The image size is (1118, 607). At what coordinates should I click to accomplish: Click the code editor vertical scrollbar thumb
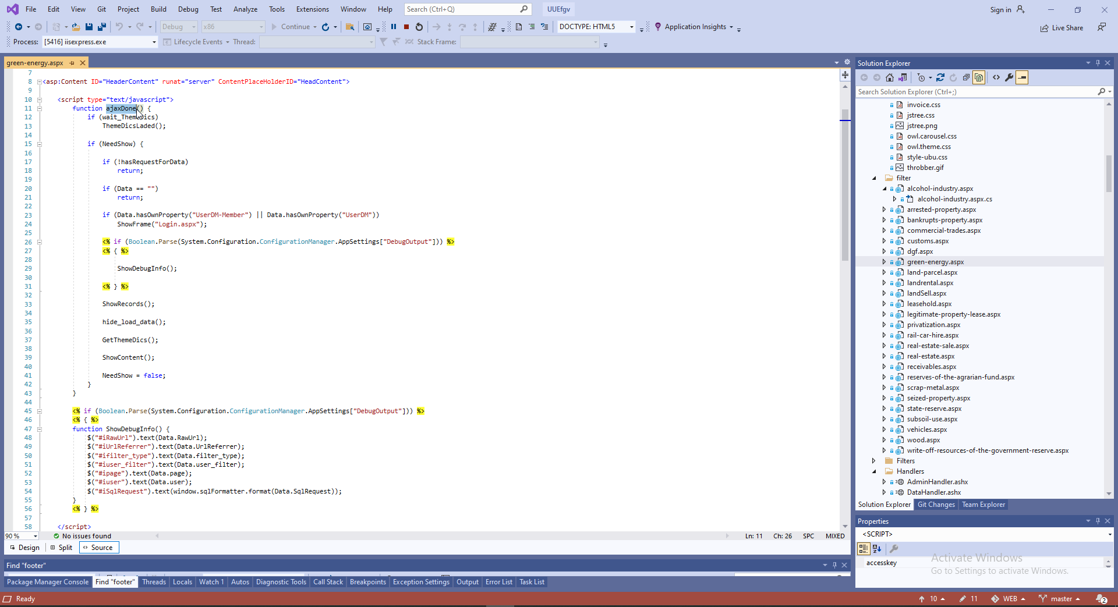point(845,184)
